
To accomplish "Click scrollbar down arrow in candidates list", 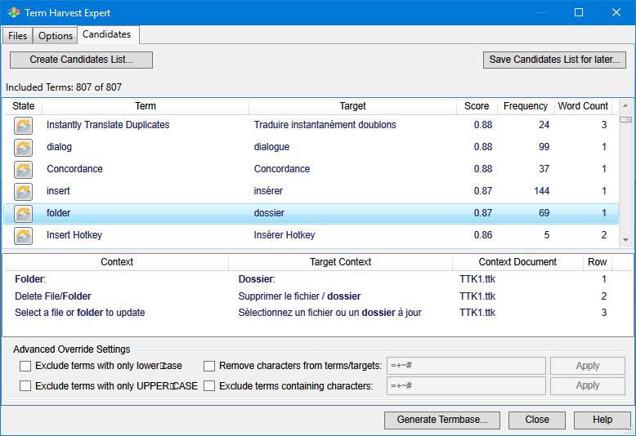I will point(625,240).
